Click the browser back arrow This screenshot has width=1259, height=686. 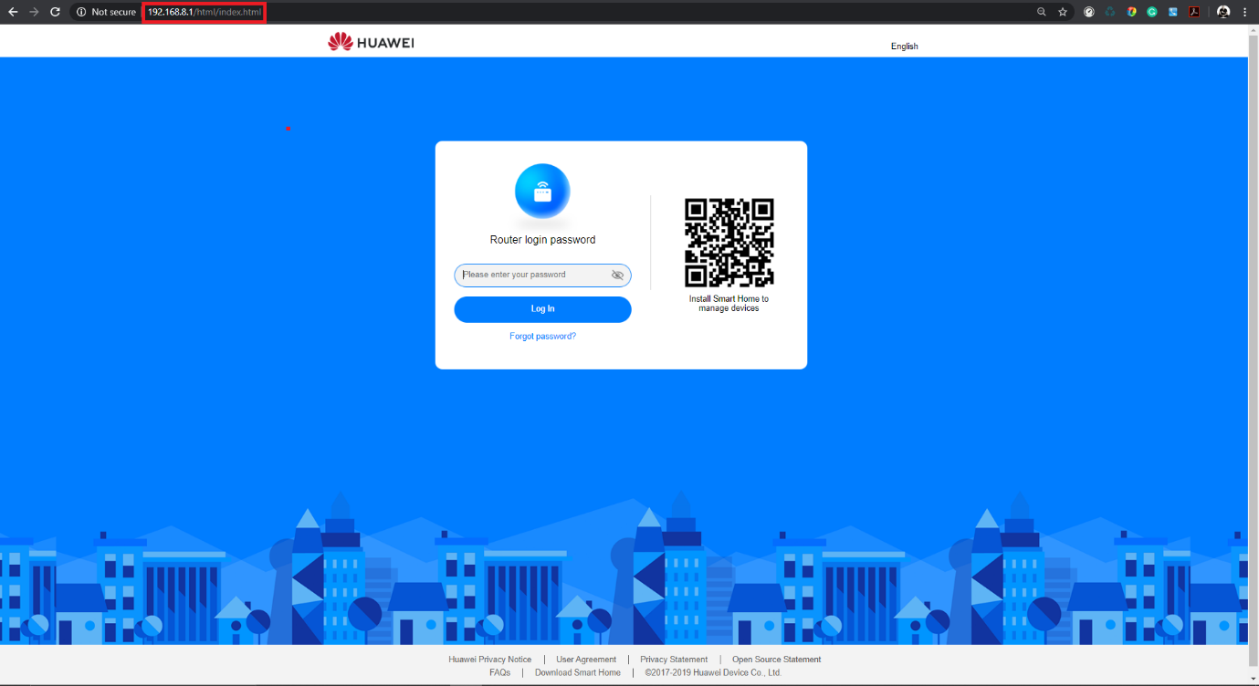click(13, 12)
